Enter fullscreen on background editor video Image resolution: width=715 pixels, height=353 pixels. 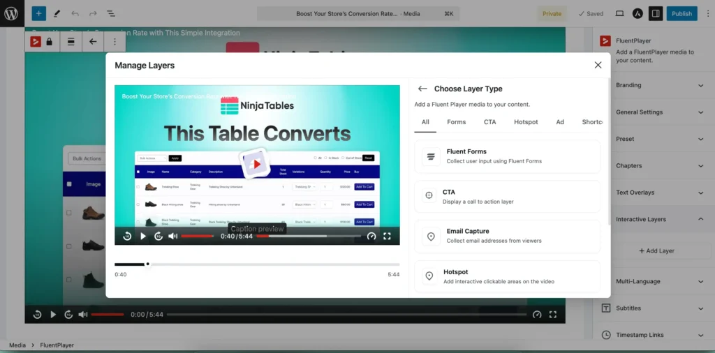click(553, 315)
